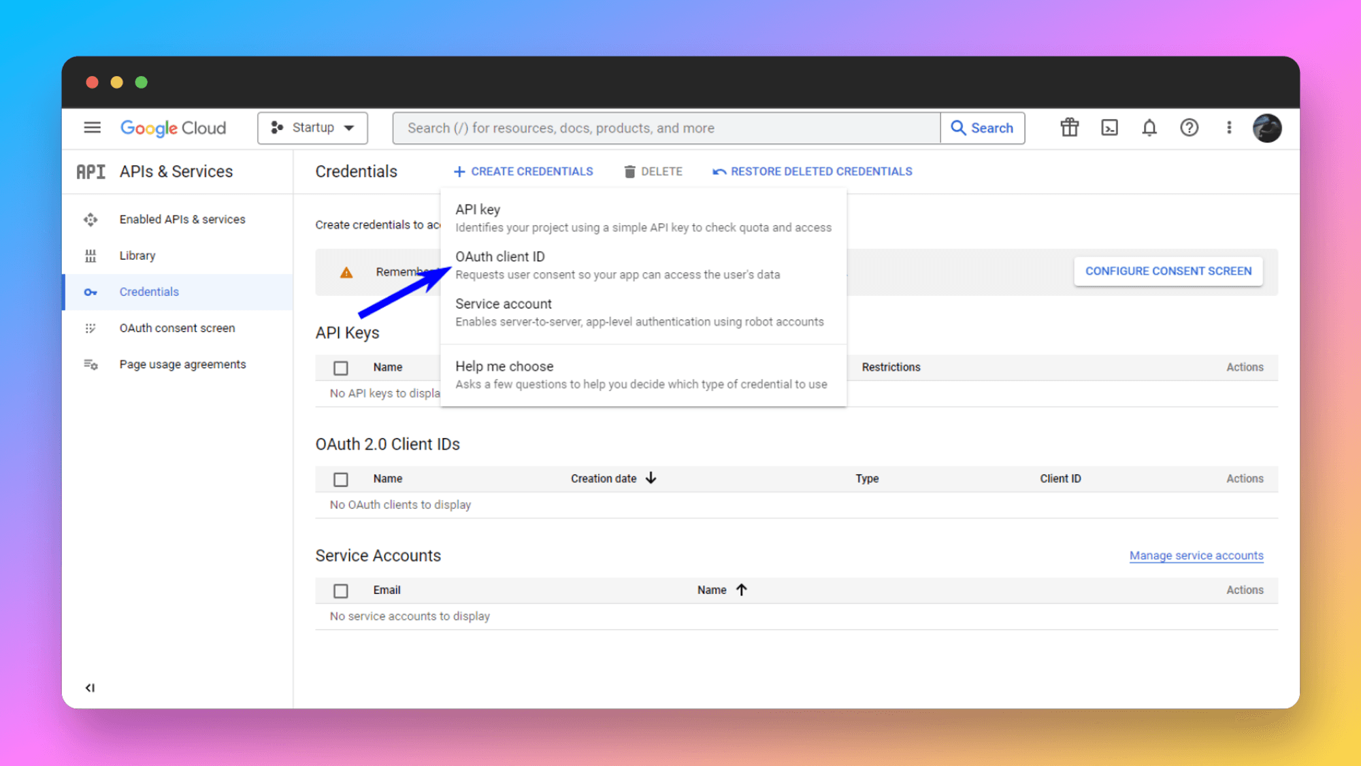Sort by Creation date descending arrow

[x=651, y=478]
